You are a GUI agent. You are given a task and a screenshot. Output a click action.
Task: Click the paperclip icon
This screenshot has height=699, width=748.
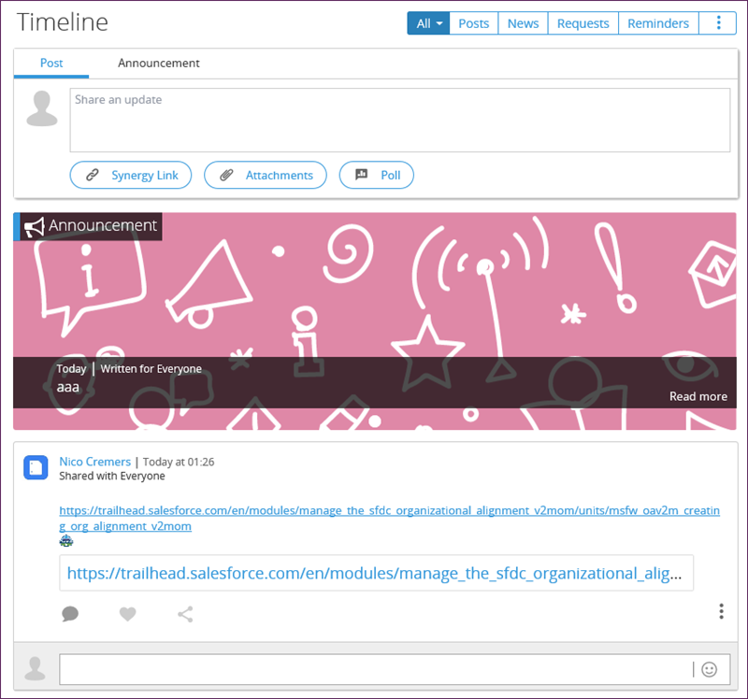226,175
